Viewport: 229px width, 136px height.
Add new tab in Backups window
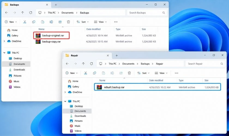tap(56, 5)
